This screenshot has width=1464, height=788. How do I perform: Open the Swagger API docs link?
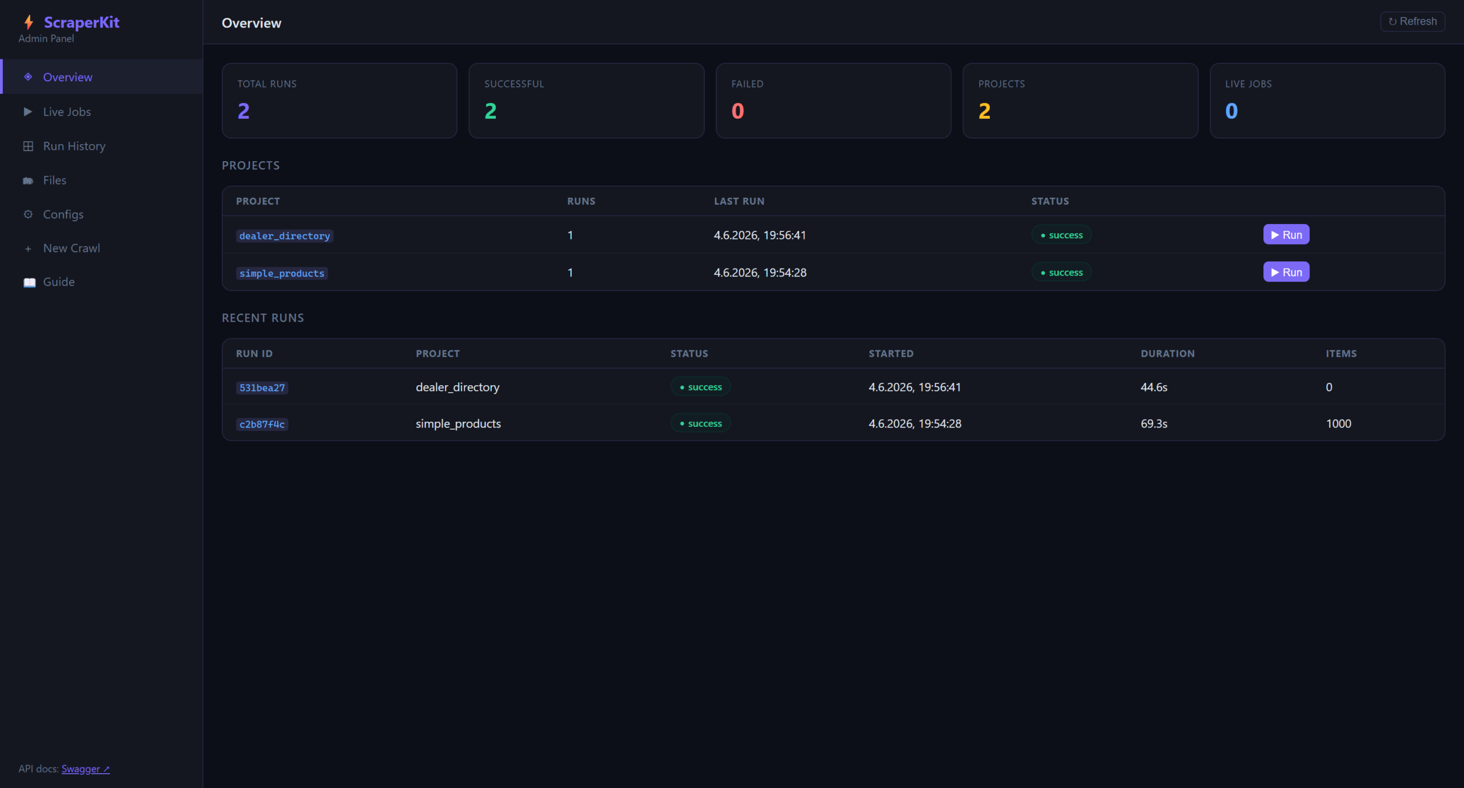[x=86, y=769]
